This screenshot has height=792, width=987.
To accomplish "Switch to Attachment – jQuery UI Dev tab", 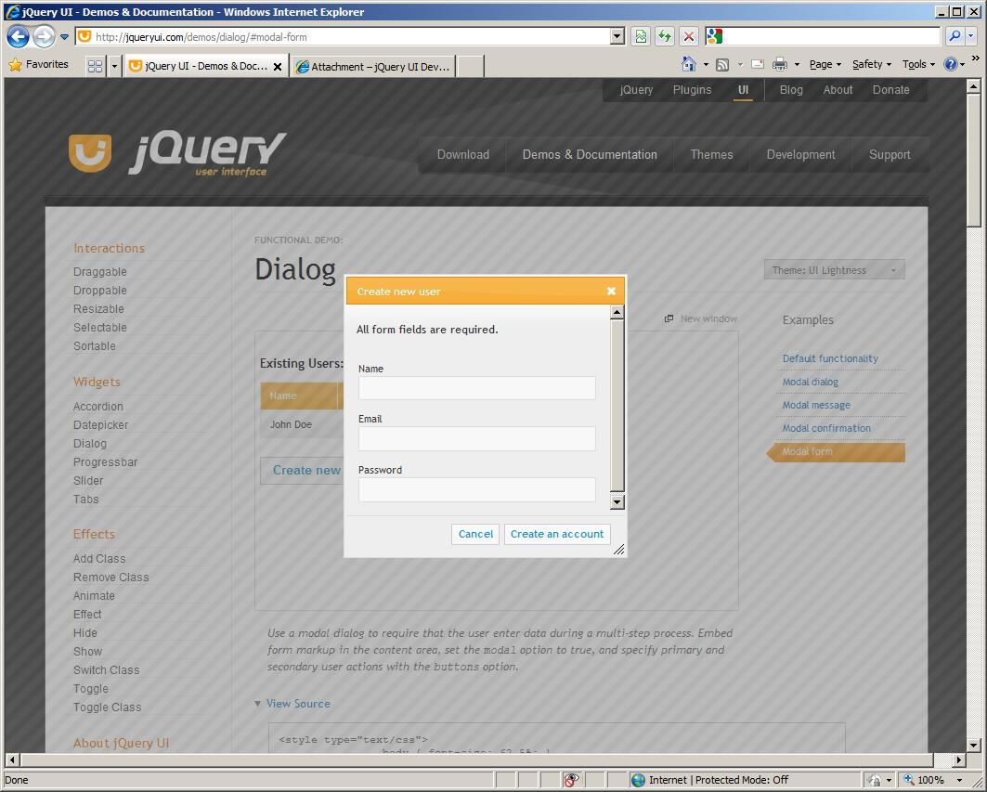I will [373, 67].
